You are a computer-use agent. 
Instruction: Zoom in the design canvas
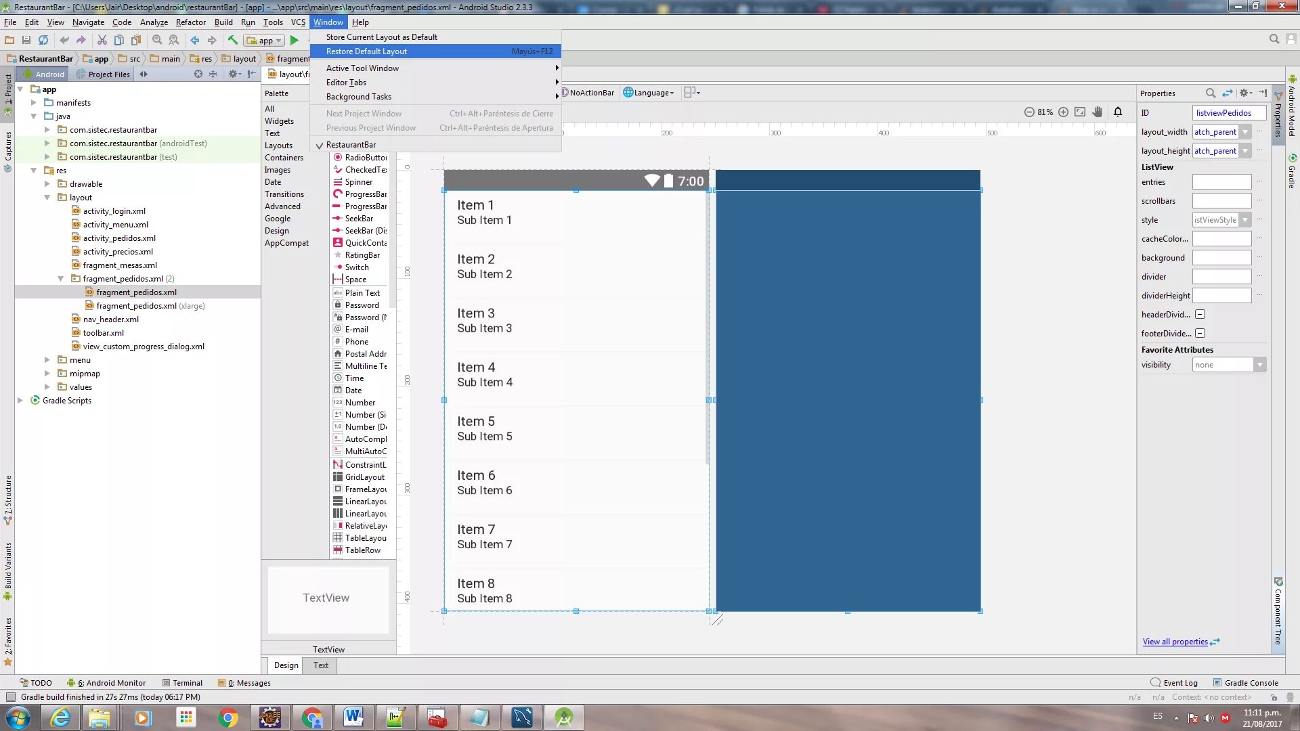[x=1063, y=112]
